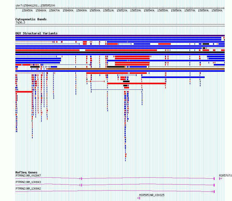Click the 158550k ruler label

163,10
